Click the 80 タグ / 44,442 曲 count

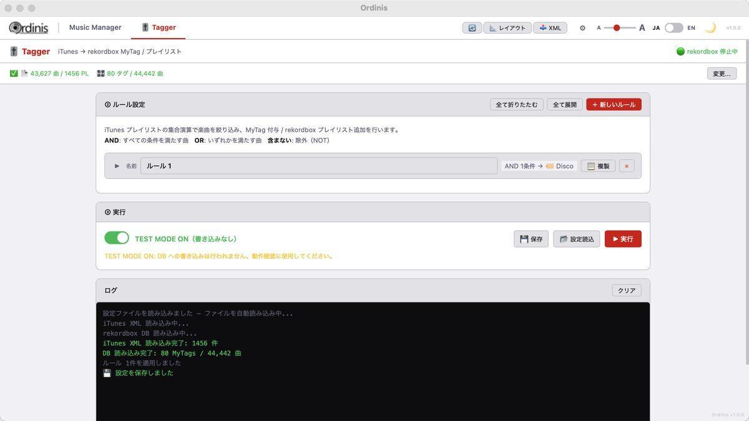135,74
